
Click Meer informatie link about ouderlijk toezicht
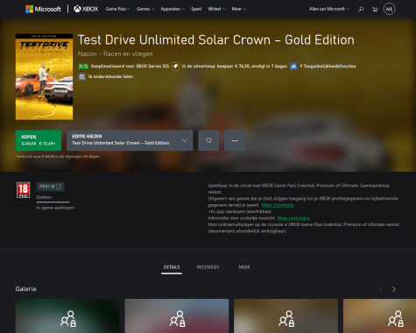[293, 218]
